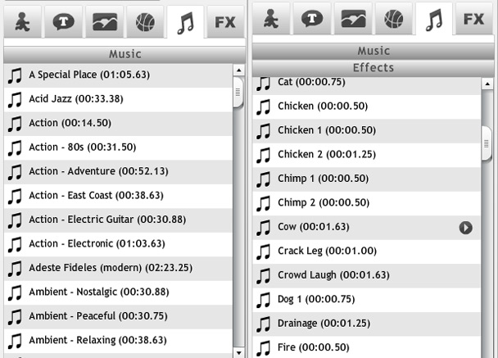Select the Ambient - Peaceful track
This screenshot has height=358, width=498.
(97, 316)
